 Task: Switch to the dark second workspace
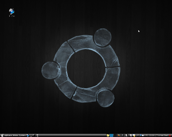(x=115, y=135)
